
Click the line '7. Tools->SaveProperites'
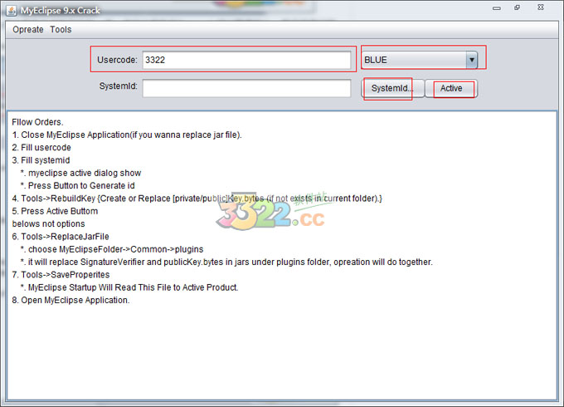(x=61, y=275)
